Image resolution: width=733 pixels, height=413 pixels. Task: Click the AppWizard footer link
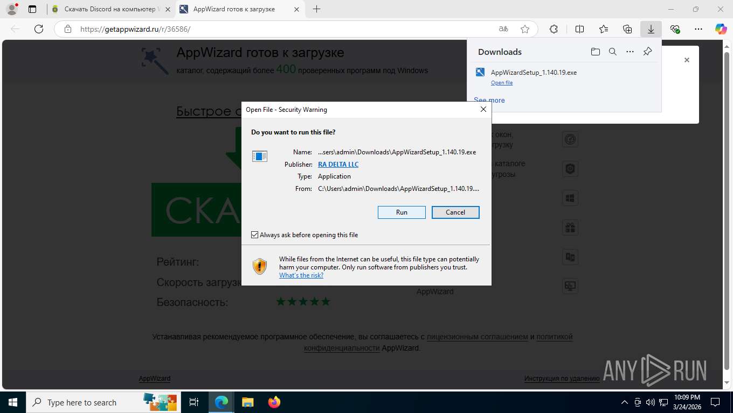155,379
